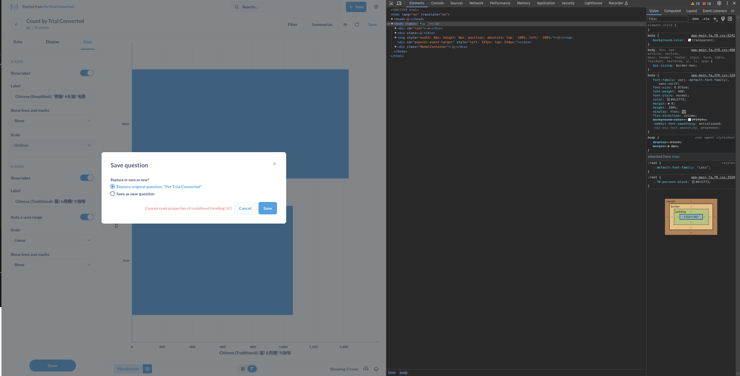Cancel the Save question dialog
740x376 pixels.
tap(245, 208)
